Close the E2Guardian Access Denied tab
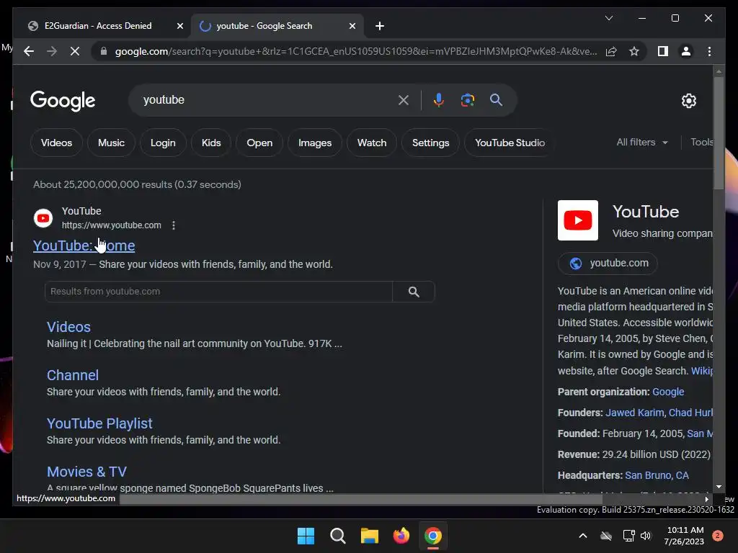 [179, 26]
